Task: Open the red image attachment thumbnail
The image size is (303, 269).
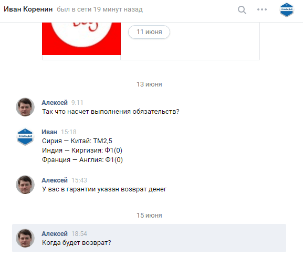Action: (81, 39)
